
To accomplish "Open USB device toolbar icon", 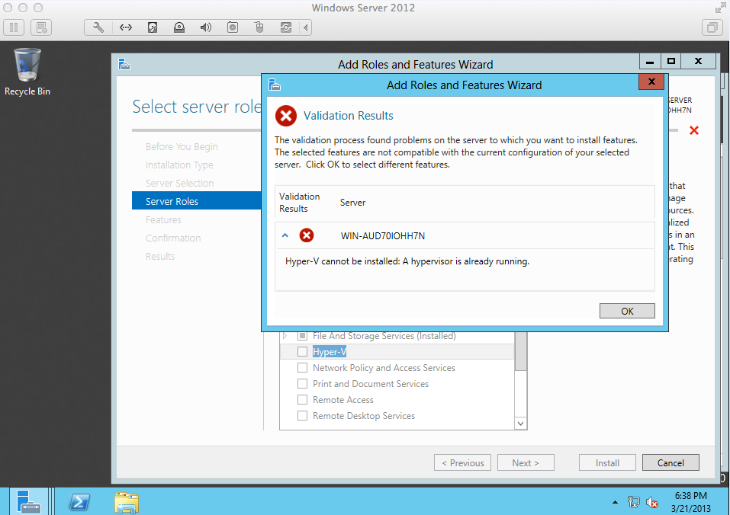I will tap(259, 28).
